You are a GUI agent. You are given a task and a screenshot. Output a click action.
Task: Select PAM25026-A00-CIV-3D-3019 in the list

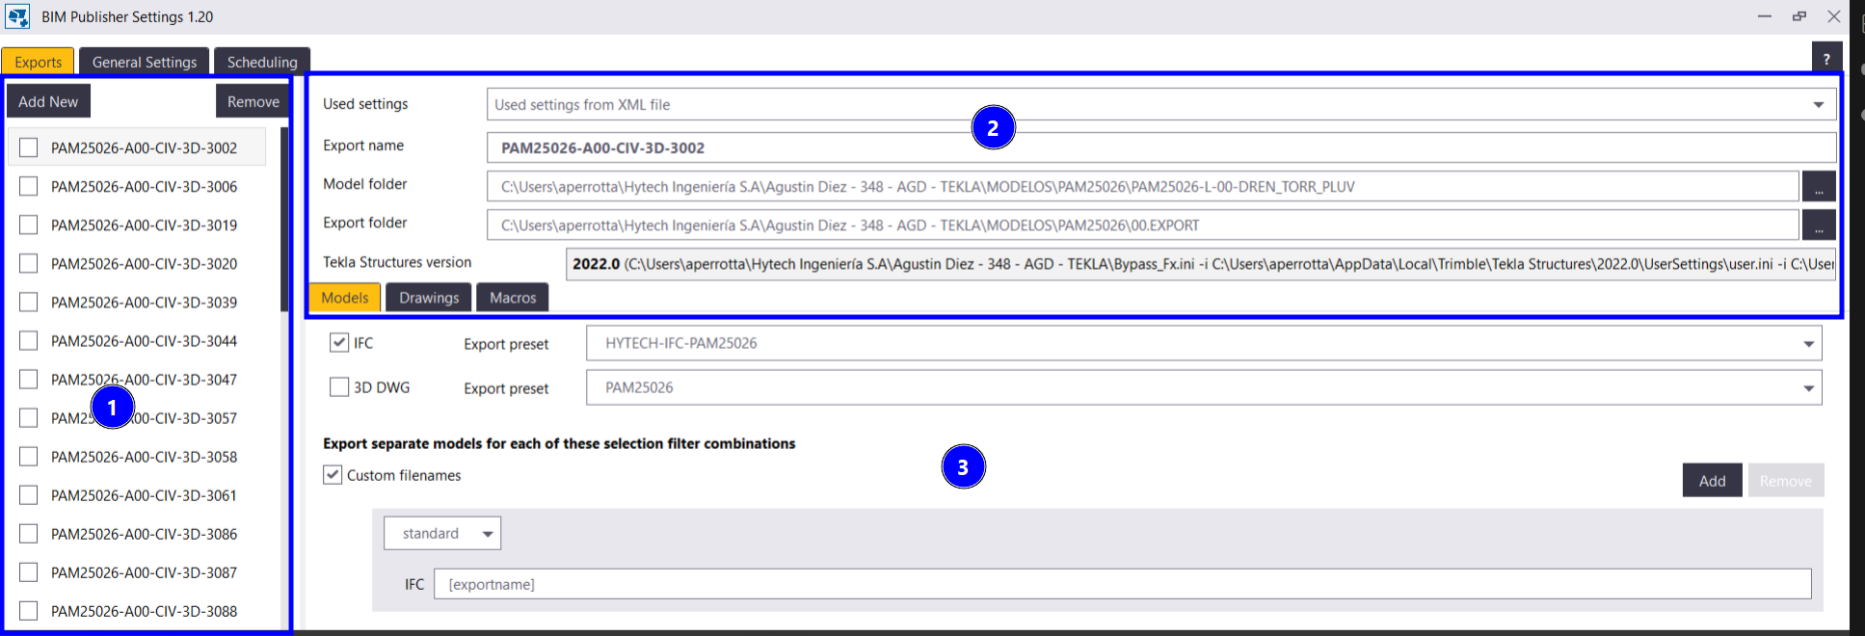click(144, 225)
